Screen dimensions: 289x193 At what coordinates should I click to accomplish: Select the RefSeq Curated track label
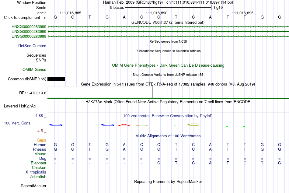tap(32, 46)
